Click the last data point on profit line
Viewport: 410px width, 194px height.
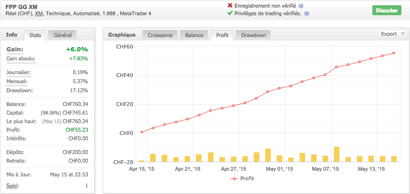point(394,53)
